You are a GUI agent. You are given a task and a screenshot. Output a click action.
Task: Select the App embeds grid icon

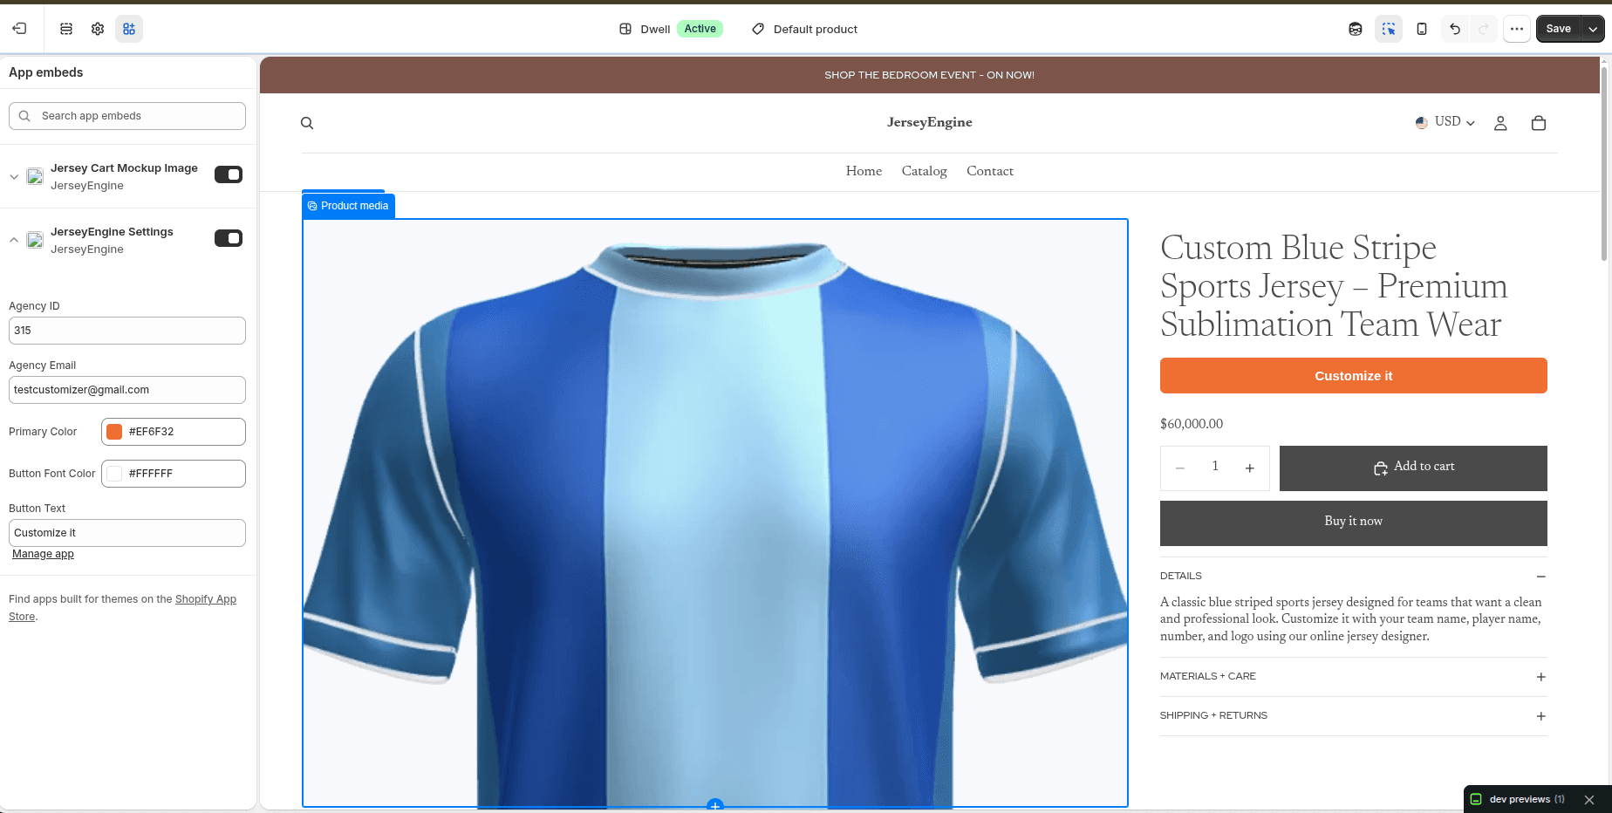coord(129,29)
